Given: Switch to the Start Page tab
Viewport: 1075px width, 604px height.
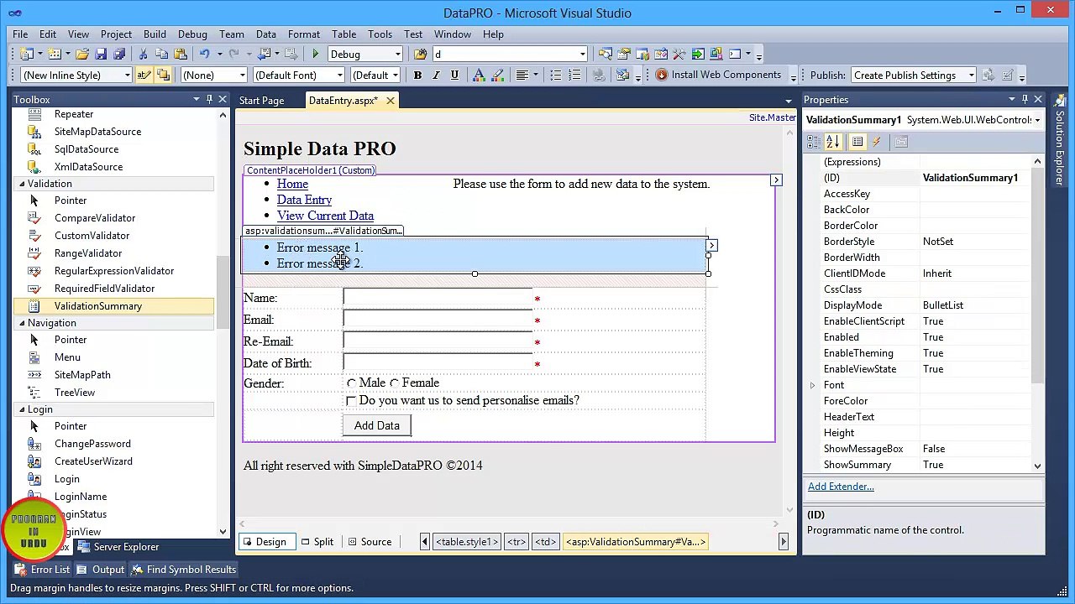Looking at the screenshot, I should point(261,101).
